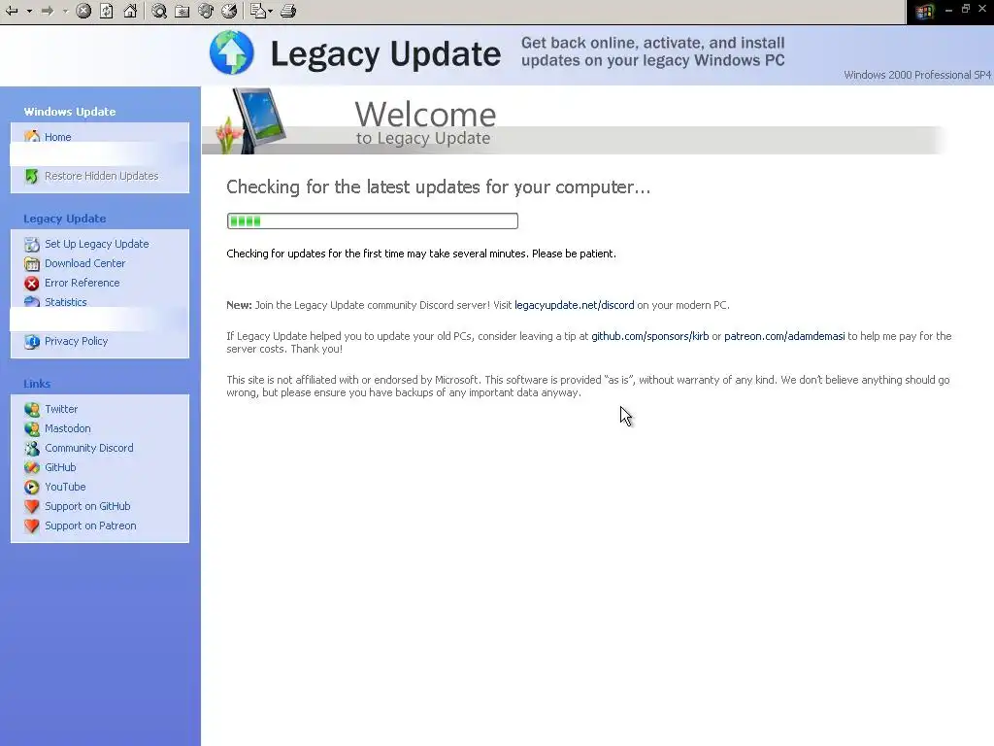Open the Support on Patreon link
The height and width of the screenshot is (746, 994).
pyautogui.click(x=90, y=526)
